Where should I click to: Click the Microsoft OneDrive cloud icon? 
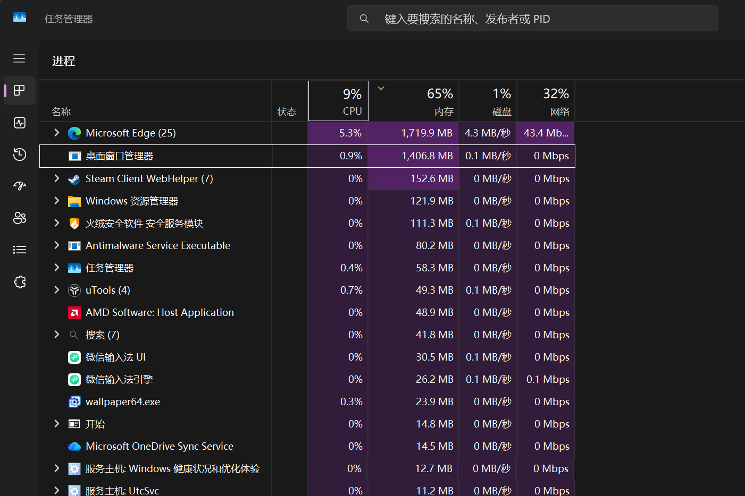click(x=74, y=447)
